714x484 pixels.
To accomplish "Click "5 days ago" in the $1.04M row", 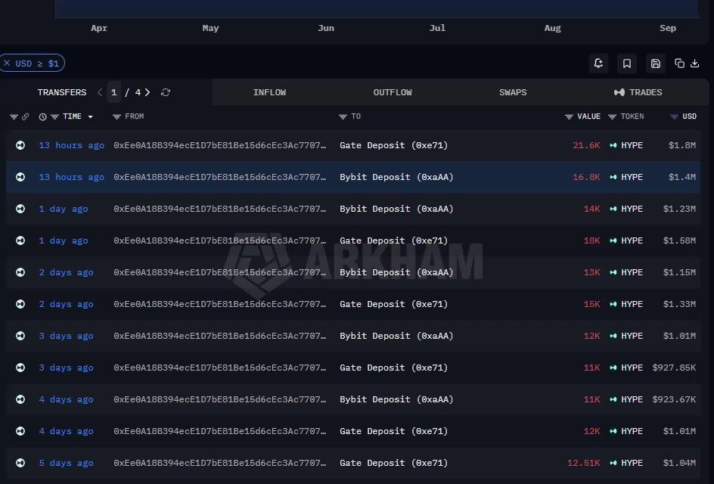I will point(66,463).
